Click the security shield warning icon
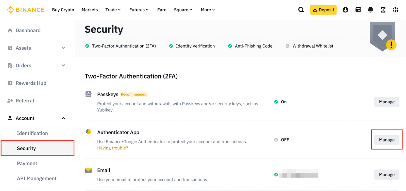 coord(383,36)
